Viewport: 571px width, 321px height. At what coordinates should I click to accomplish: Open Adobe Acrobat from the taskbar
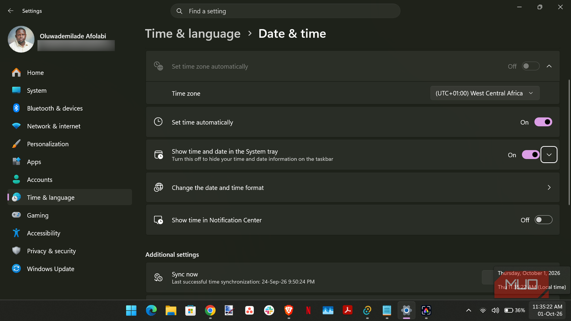click(347, 311)
